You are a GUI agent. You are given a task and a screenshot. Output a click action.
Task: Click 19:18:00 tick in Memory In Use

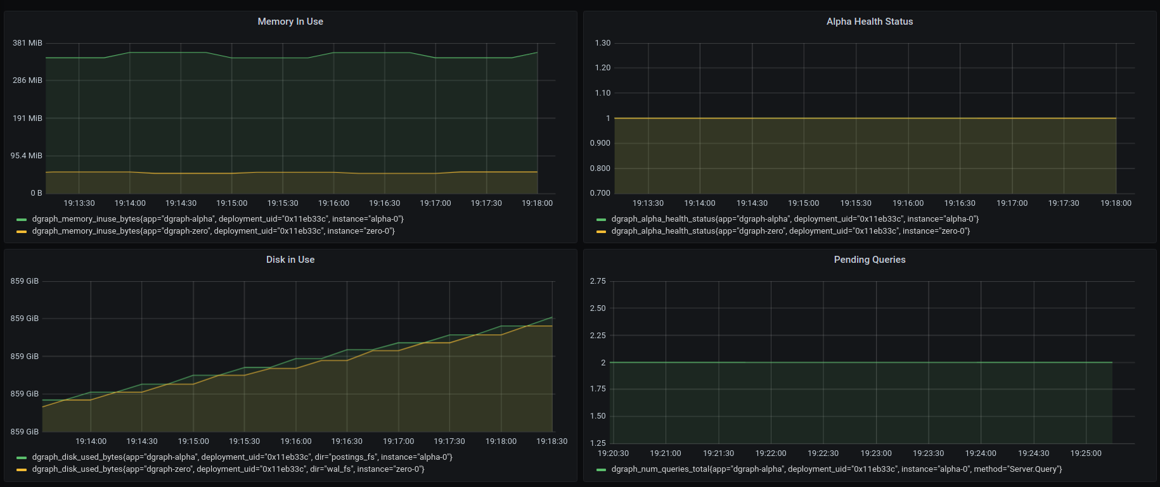[x=537, y=203]
